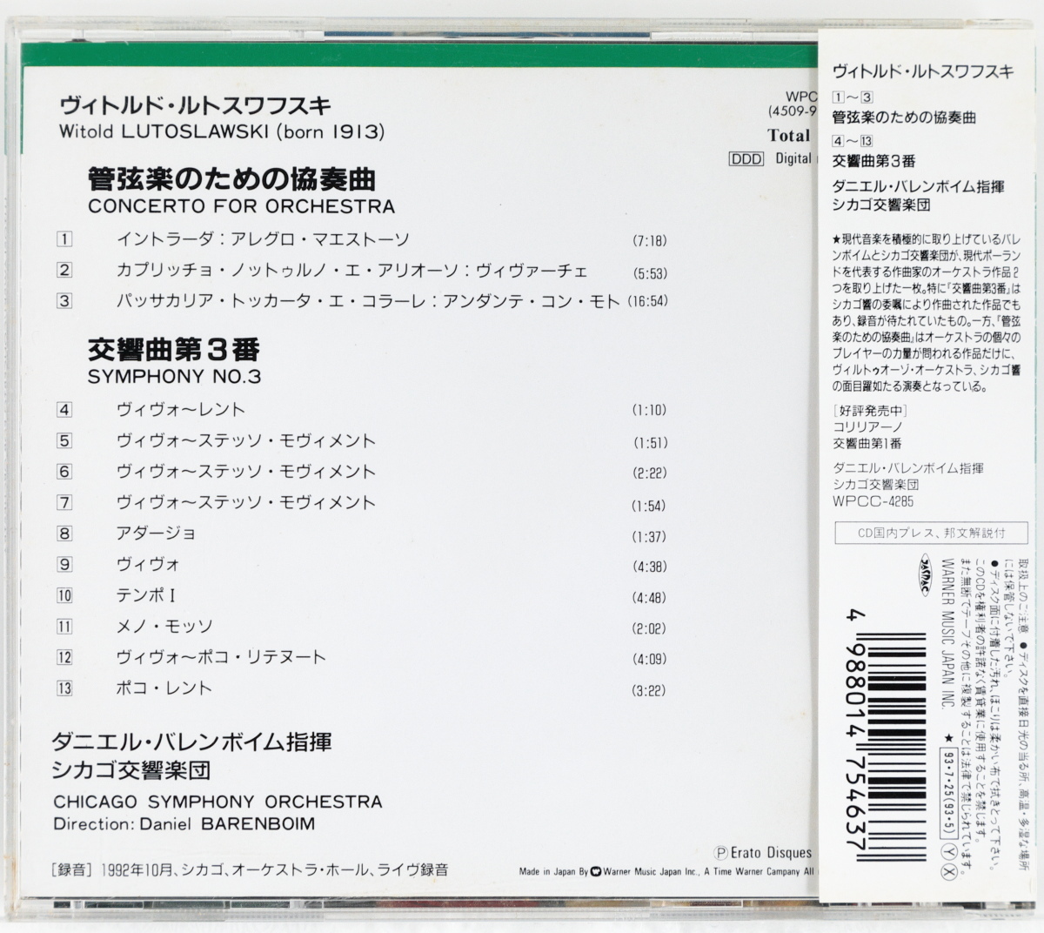Click the duration (2:02)
Image resolution: width=1044 pixels, height=933 pixels.
[650, 628]
